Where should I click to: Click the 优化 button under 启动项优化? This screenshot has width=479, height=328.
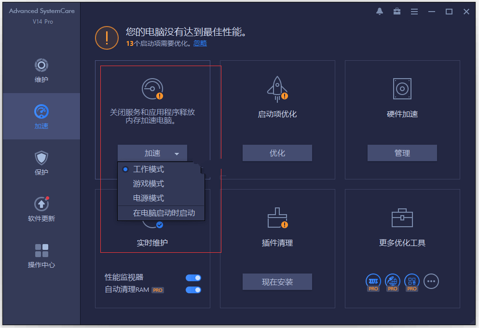click(277, 153)
